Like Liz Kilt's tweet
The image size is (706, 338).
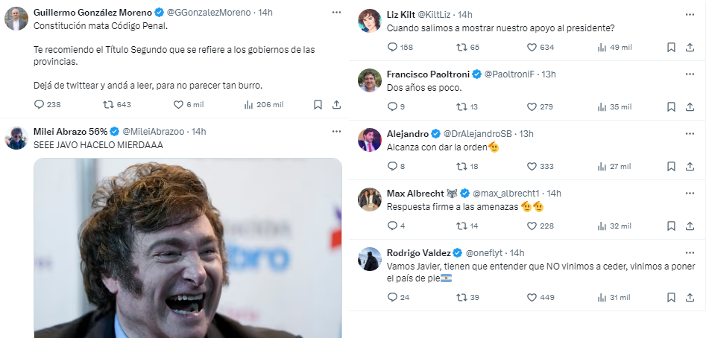pos(532,47)
